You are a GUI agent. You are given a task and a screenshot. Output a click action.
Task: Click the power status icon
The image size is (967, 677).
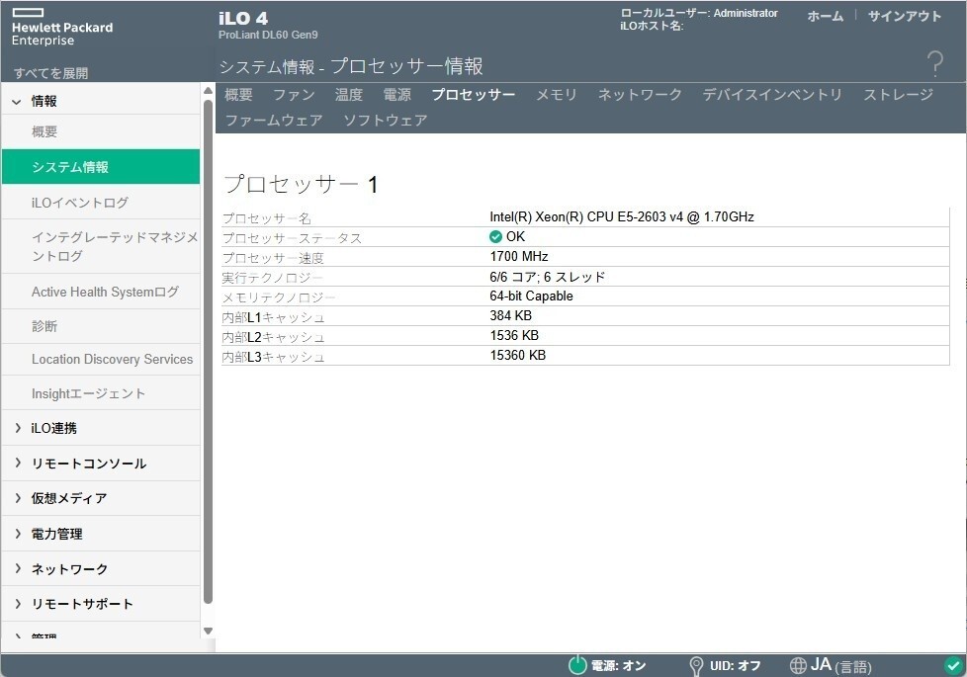576,665
